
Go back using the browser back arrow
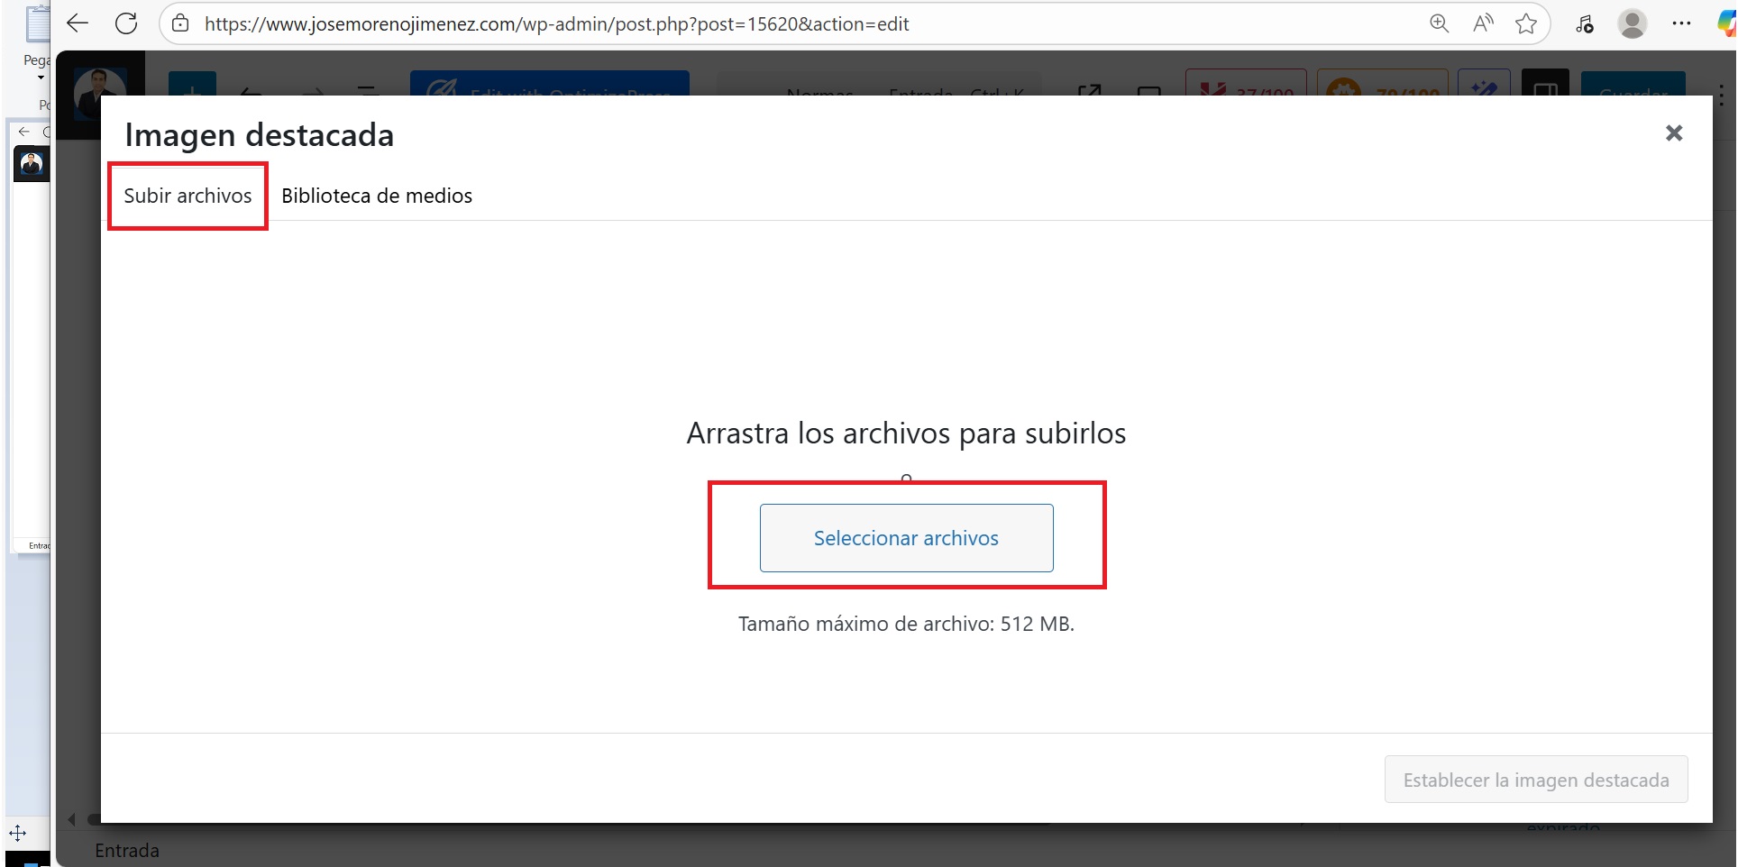click(x=78, y=24)
